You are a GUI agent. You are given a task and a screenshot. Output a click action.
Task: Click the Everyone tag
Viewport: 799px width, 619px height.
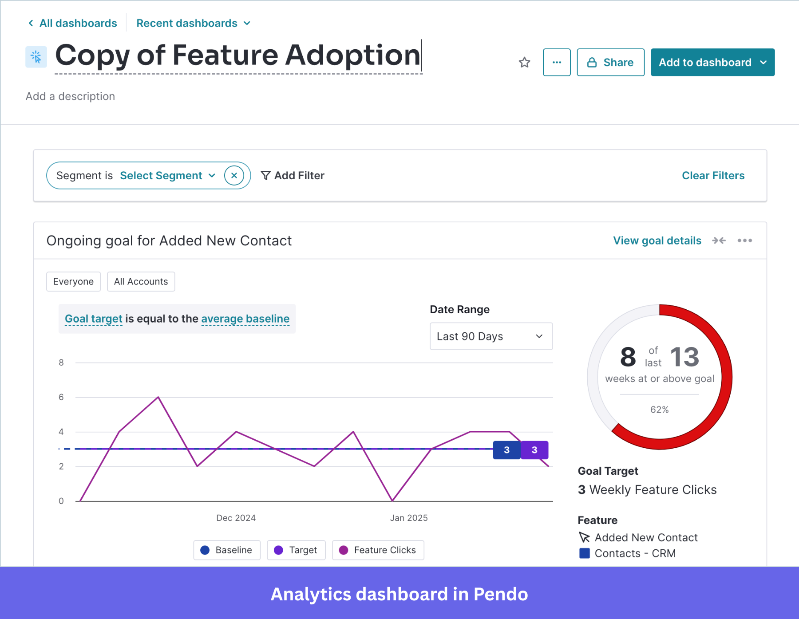click(74, 282)
